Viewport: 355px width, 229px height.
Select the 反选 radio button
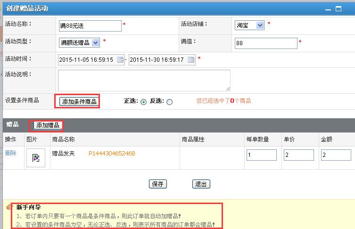pos(169,101)
